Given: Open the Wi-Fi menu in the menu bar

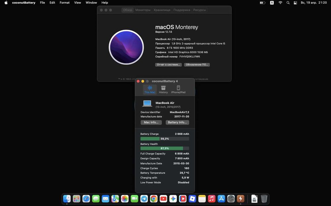Looking at the screenshot, I should pos(280,3).
